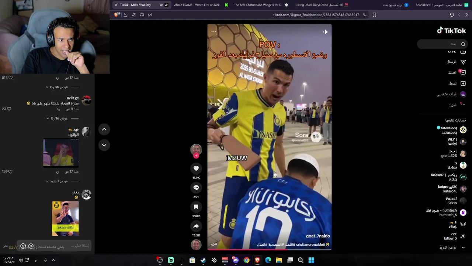Close the TikTok - Make Your Day tab

pyautogui.click(x=116, y=5)
